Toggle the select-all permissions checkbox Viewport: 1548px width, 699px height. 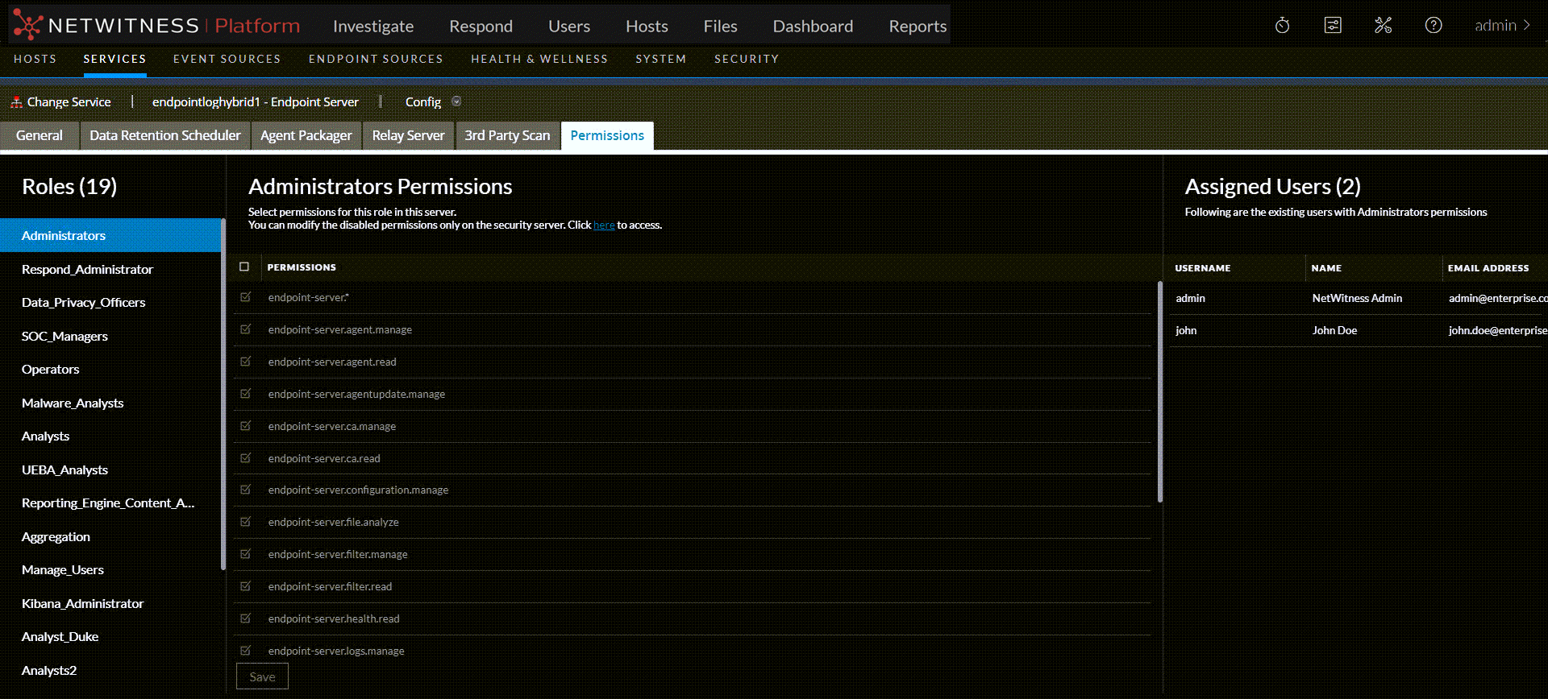[244, 267]
